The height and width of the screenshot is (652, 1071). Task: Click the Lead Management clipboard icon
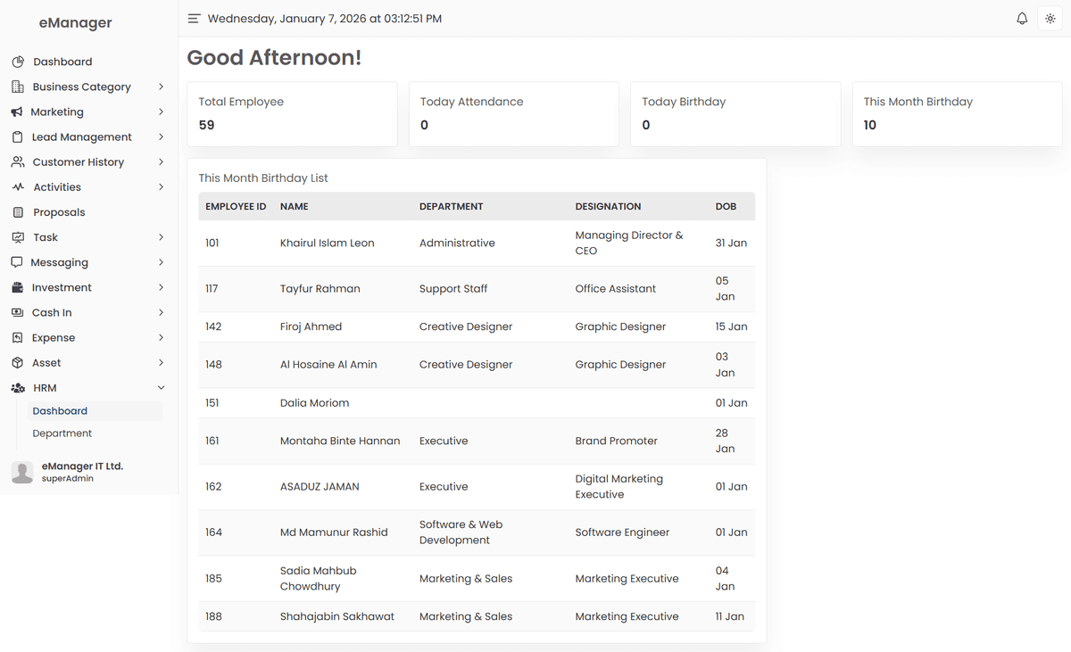click(x=18, y=137)
